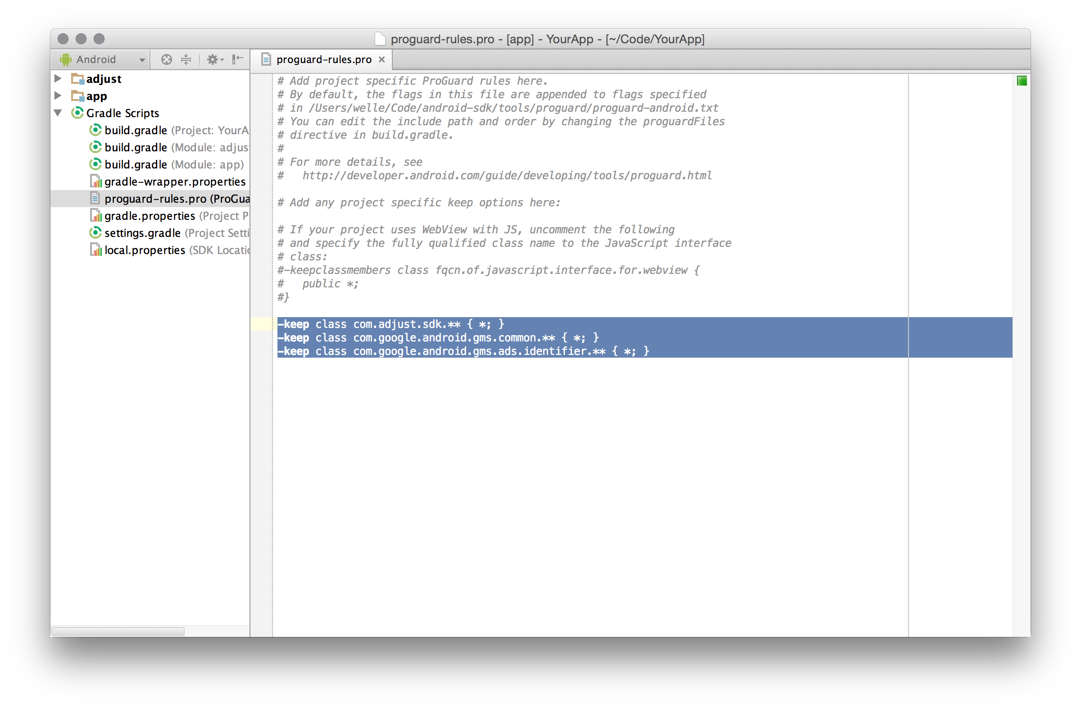
Task: Click the green inspection status indicator
Action: (x=1022, y=81)
